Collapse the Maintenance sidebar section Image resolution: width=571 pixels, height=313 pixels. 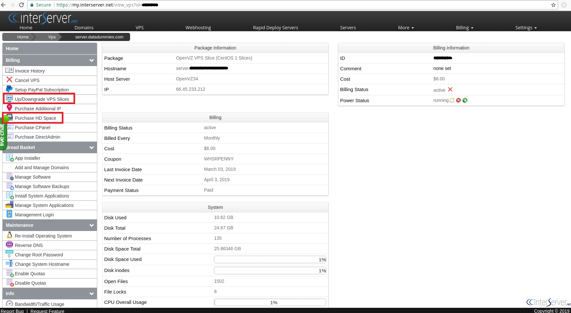[x=92, y=225]
